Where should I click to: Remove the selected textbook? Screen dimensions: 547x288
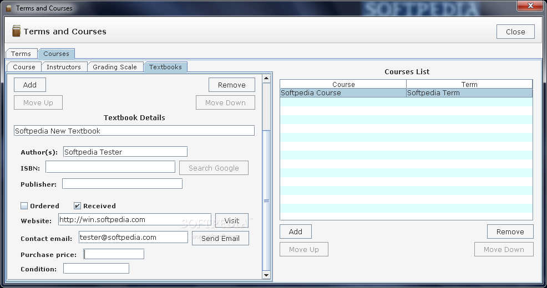tap(232, 85)
